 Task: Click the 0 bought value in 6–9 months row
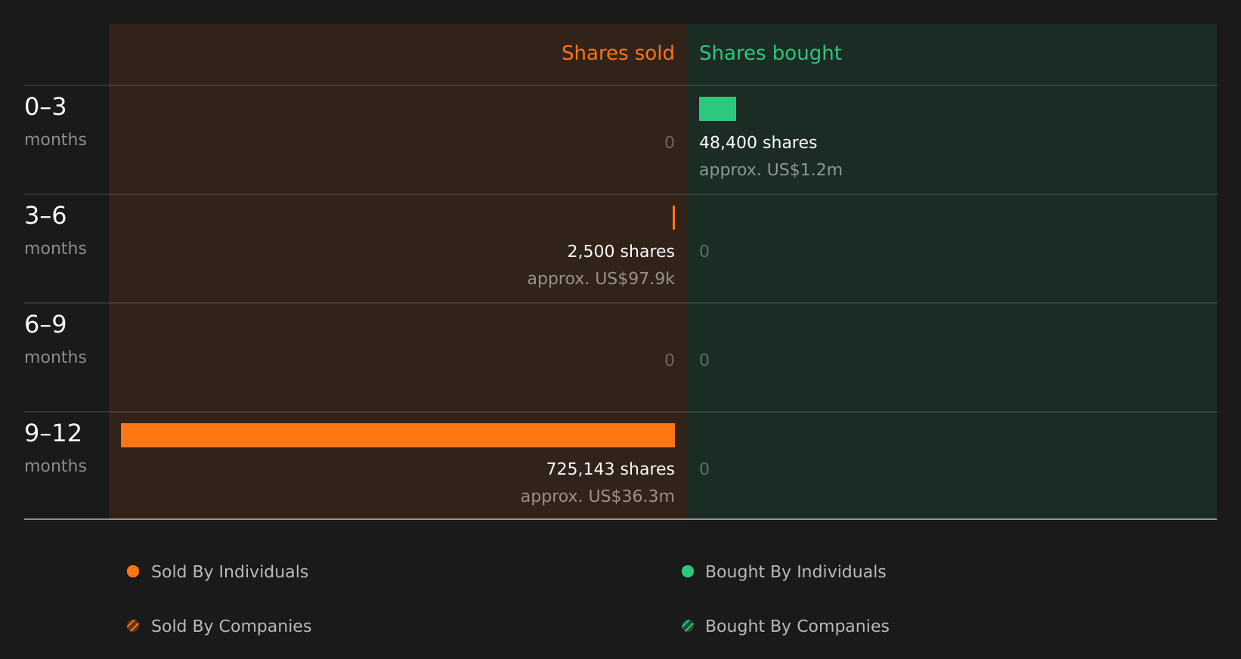[704, 360]
